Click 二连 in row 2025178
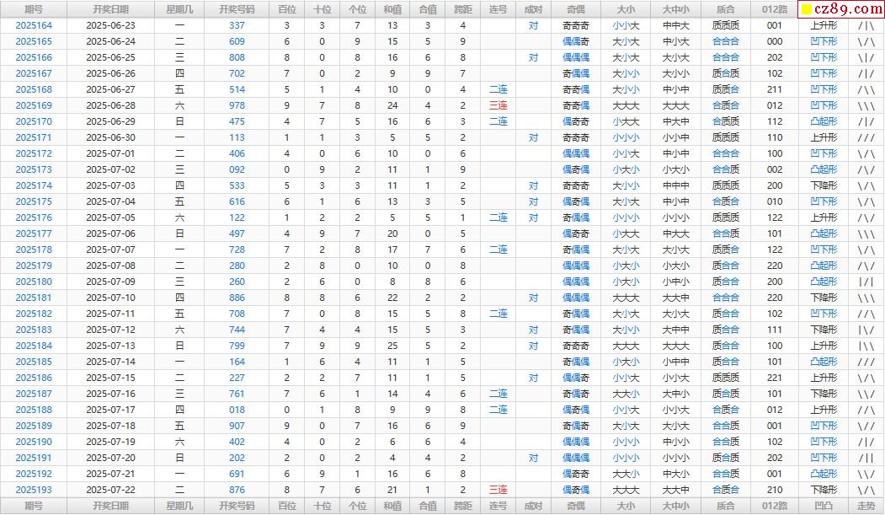Viewport: 885px width, 515px height. pyautogui.click(x=498, y=249)
